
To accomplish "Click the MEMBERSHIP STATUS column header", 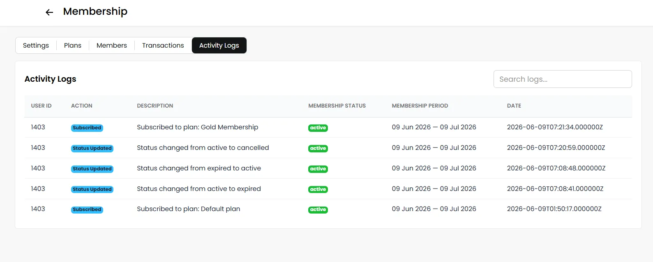I will 337,106.
